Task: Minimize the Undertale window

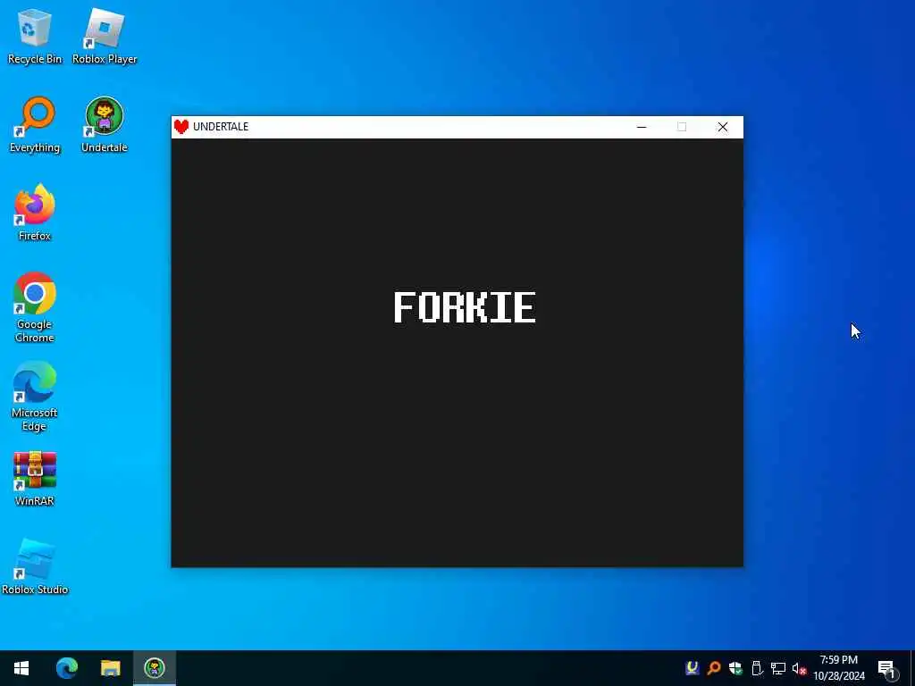Action: point(642,127)
